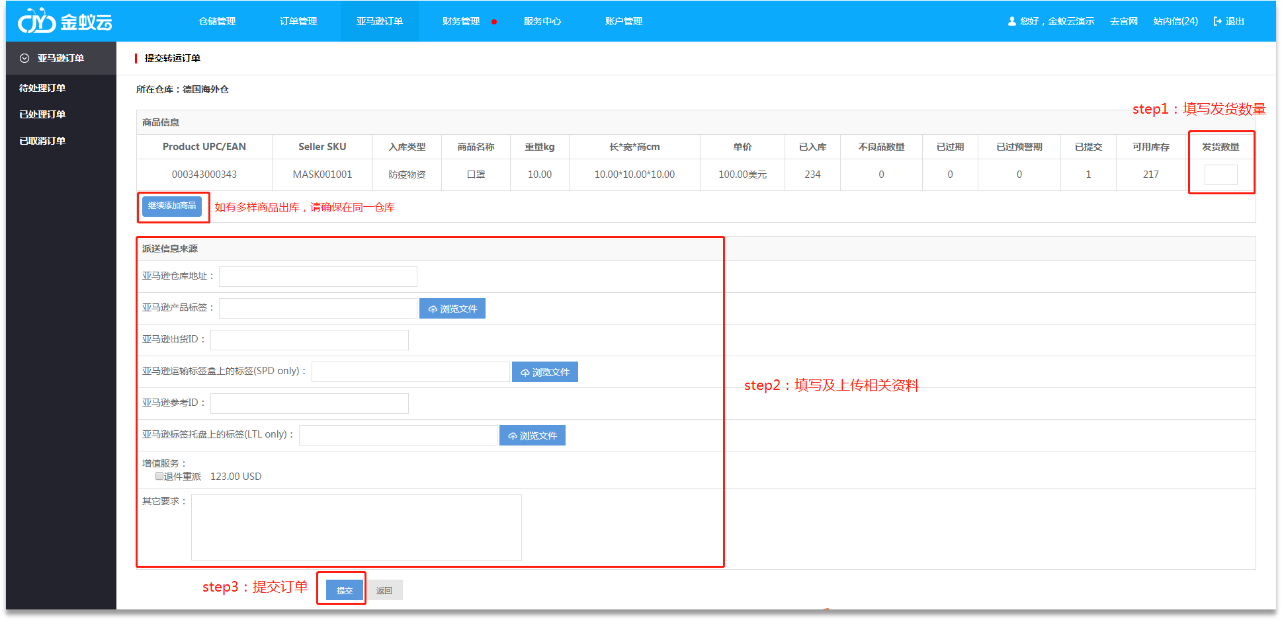The image size is (1282, 620).
Task: Open the 财务管理 menu
Action: click(x=461, y=21)
